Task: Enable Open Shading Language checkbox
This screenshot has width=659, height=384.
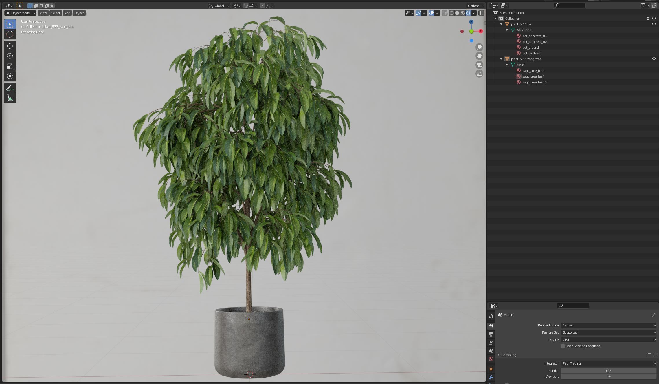Action: point(563,346)
